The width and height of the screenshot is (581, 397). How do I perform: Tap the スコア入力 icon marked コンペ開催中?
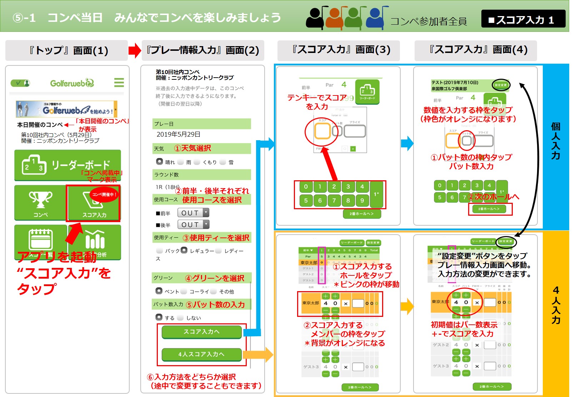[x=94, y=203]
